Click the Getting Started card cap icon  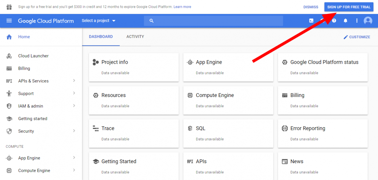coord(96,161)
